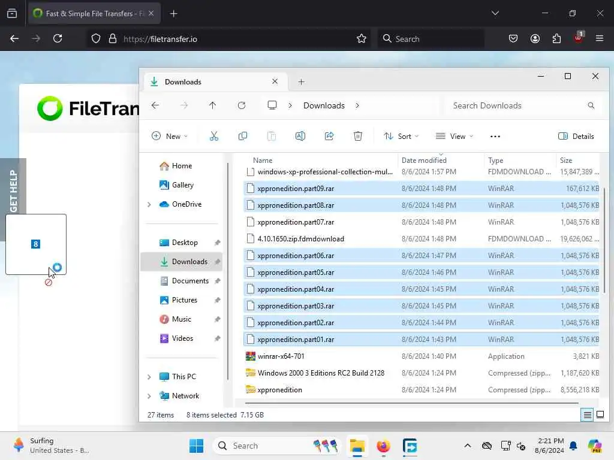Open Firefox extensions puzzle icon
The image size is (614, 460).
556,39
